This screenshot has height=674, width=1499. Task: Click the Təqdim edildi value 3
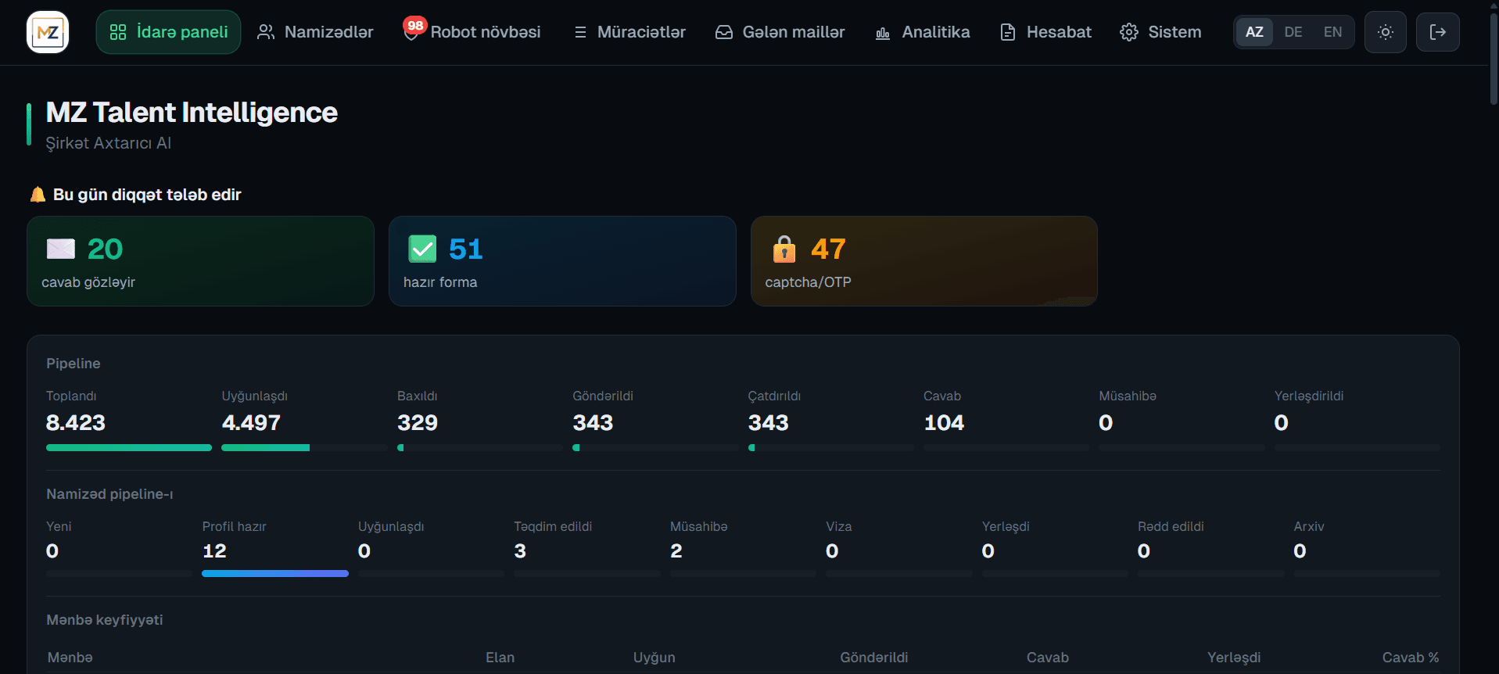(520, 551)
